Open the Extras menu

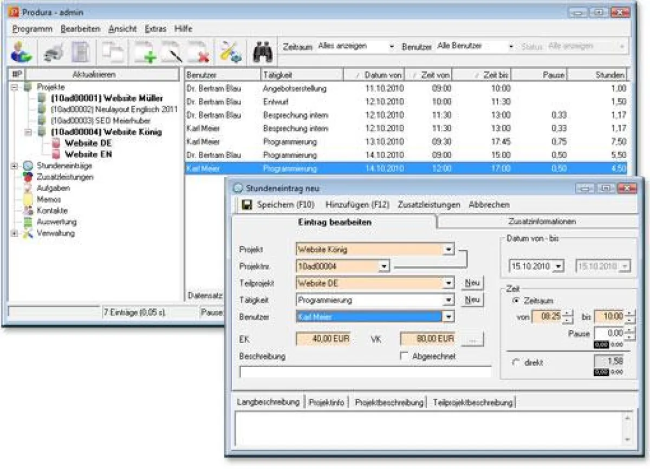(155, 29)
